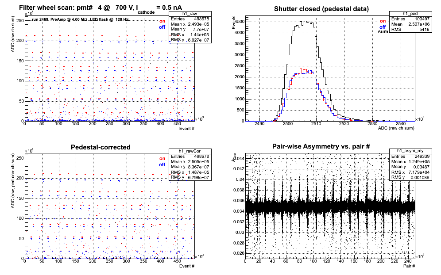Image resolution: width=441 pixels, height=275 pixels.
Task: Click the 'RMS x 1.44e+05' stats row
Action: pyautogui.click(x=190, y=34)
